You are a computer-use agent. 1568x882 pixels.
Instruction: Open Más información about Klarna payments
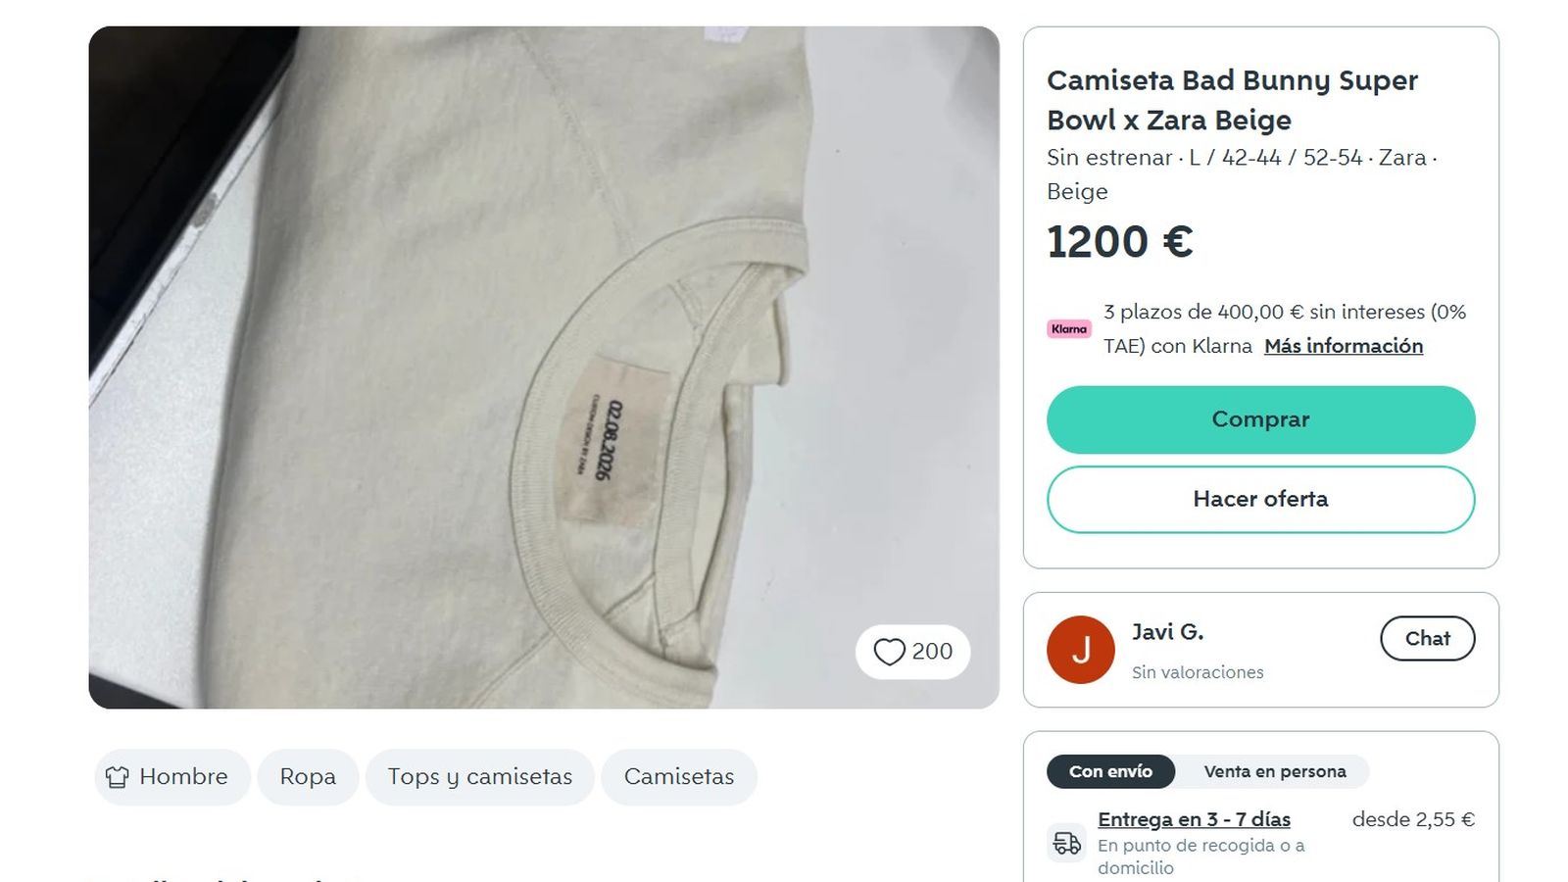pyautogui.click(x=1343, y=346)
